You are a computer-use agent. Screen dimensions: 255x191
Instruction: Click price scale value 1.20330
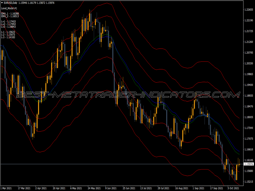[249, 63]
